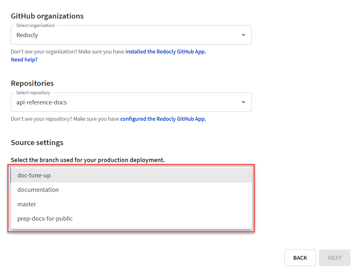Click the NEXT button
355x269 pixels.
pos(335,258)
